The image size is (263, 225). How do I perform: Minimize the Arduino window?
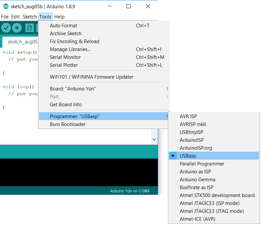[110, 6]
